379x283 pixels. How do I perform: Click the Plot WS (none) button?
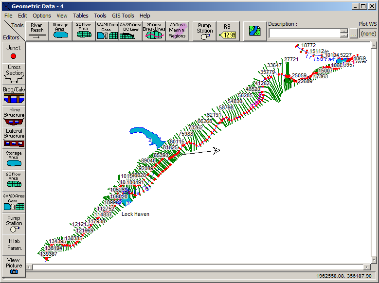pos(368,34)
